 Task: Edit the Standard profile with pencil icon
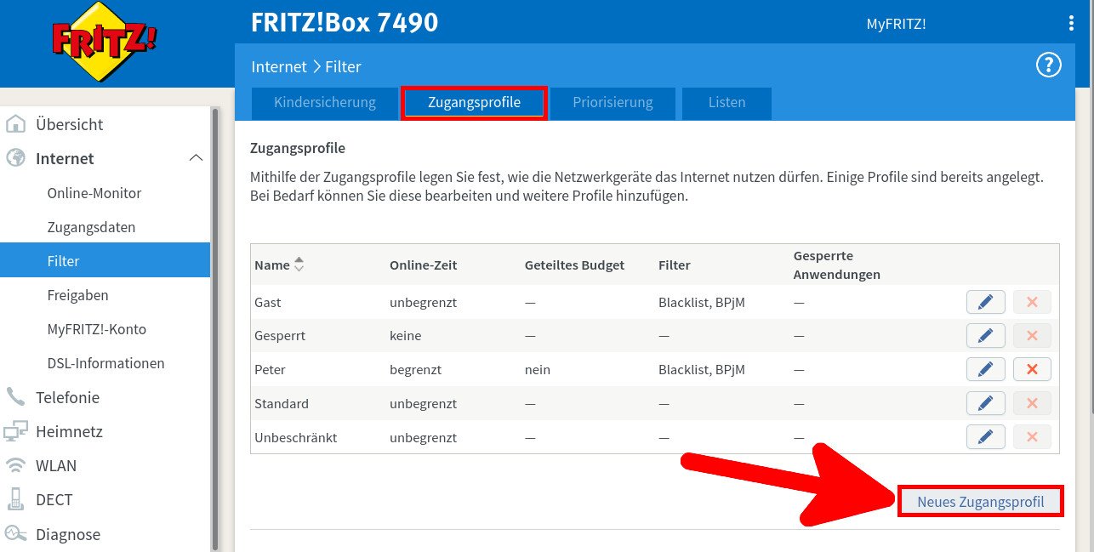pos(986,404)
